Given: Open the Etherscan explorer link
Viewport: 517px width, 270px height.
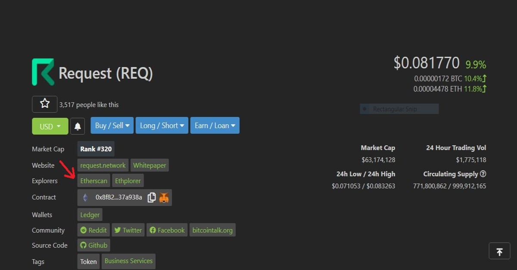Looking at the screenshot, I should (x=94, y=181).
